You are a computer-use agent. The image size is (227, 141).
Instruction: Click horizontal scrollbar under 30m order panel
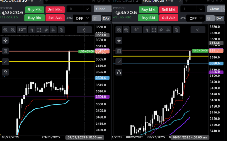[x=44, y=23]
